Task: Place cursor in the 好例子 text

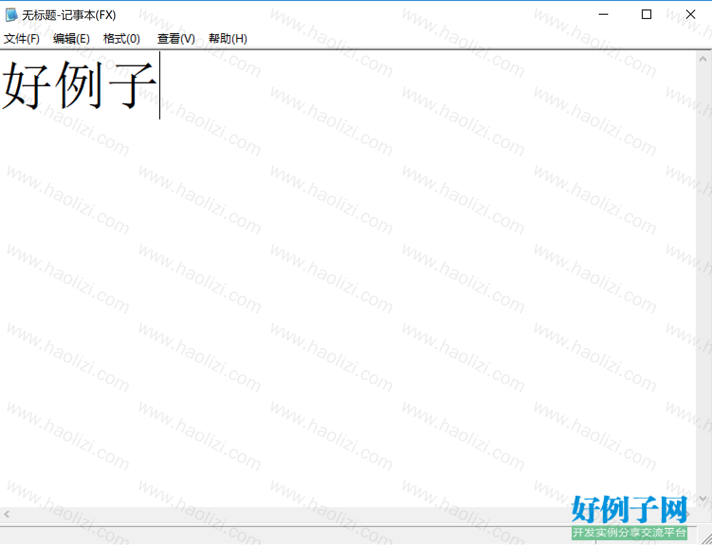Action: 79,85
